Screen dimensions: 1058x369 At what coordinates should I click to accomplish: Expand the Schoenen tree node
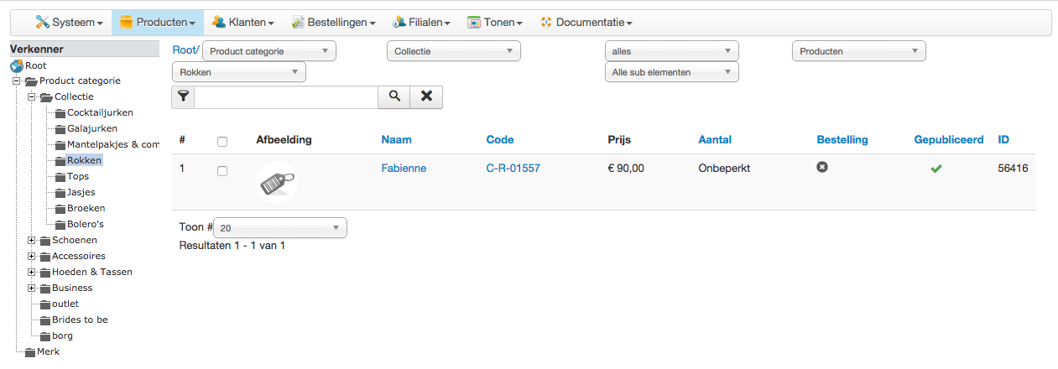pos(32,241)
